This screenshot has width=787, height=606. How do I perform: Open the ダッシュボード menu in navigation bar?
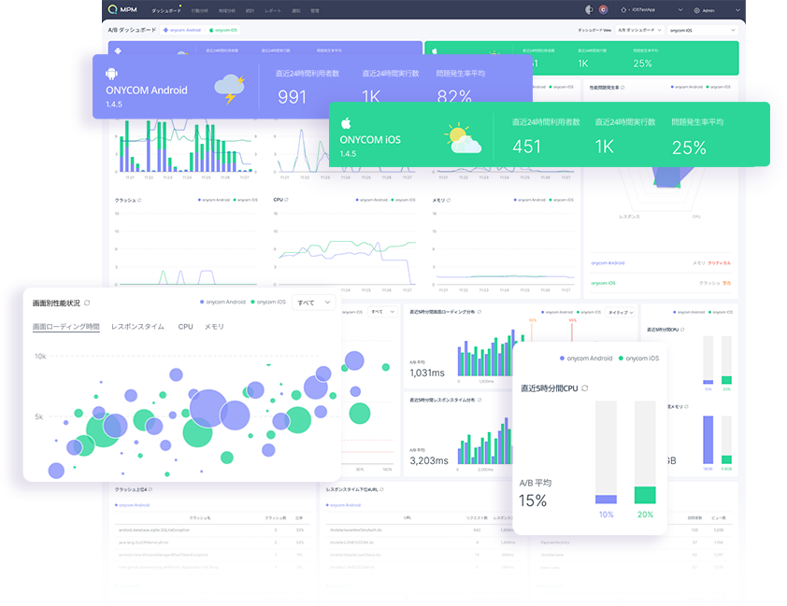(165, 10)
